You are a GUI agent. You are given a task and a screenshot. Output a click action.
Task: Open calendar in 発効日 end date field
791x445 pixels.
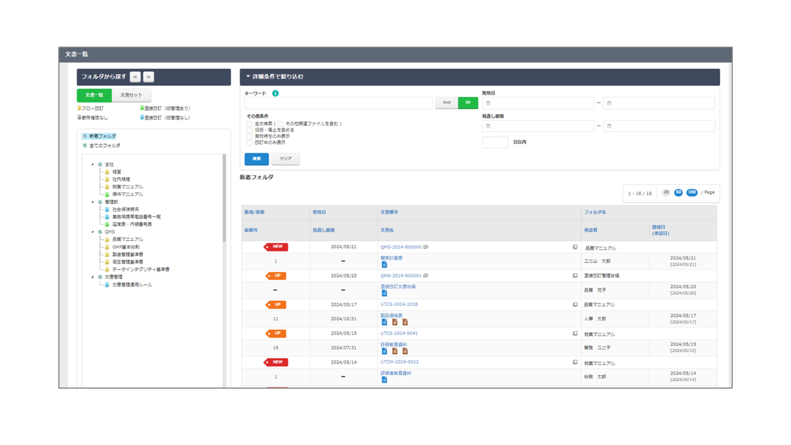pyautogui.click(x=609, y=103)
